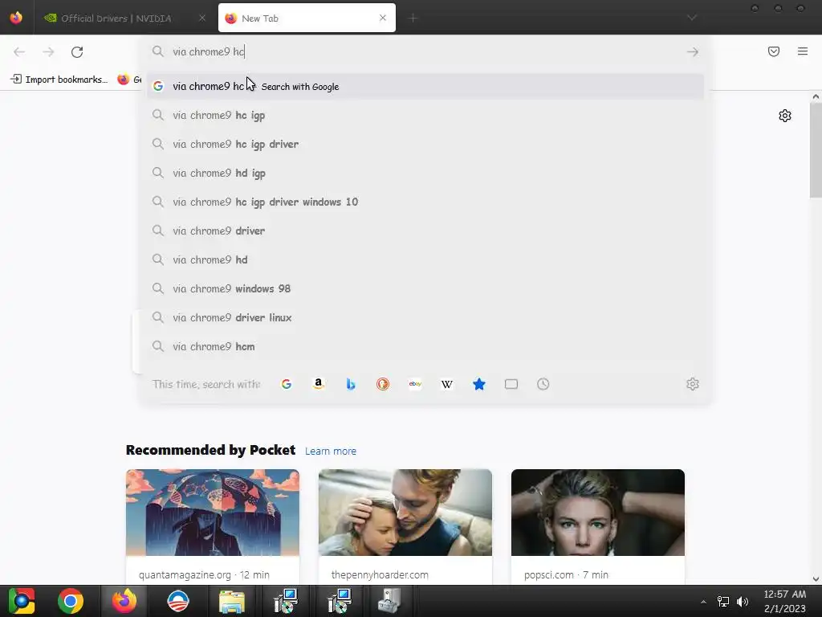The image size is (822, 617).
Task: Reload the current page
Action: coord(77,52)
